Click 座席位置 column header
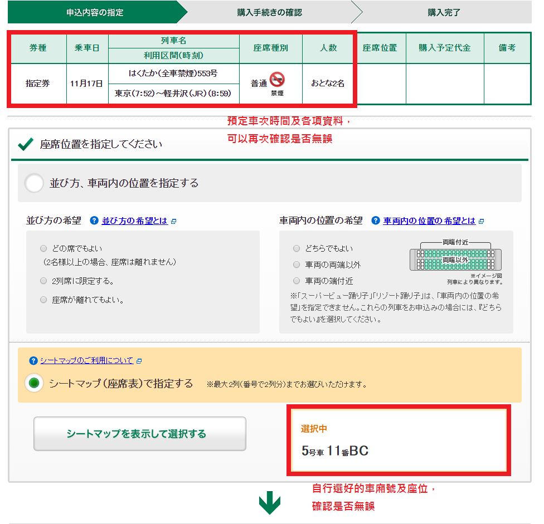 pos(380,48)
